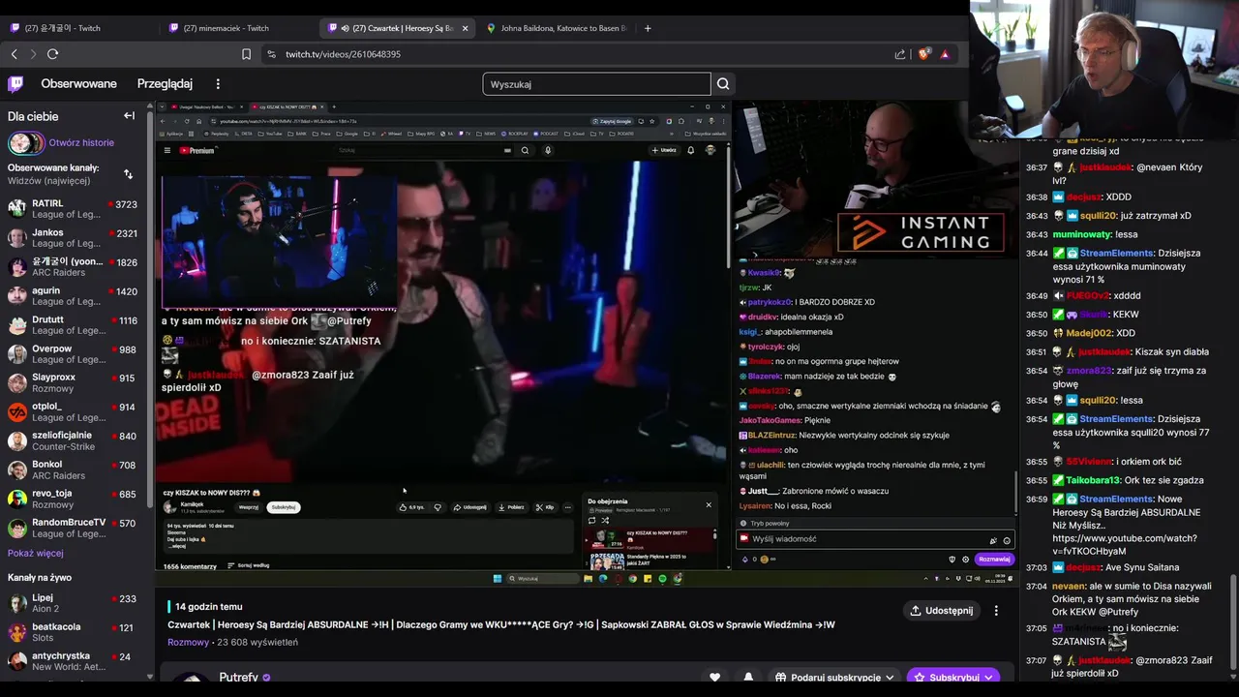Open the Brave Shields lion icon
This screenshot has height=697, width=1239.
(x=923, y=54)
